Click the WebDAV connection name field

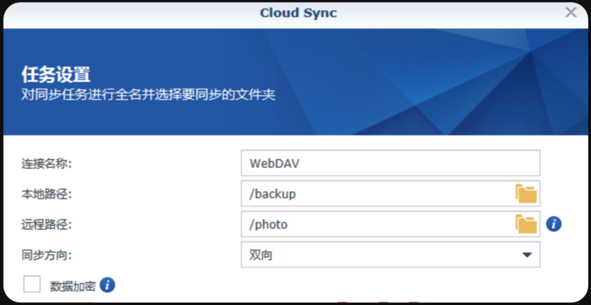pyautogui.click(x=390, y=163)
